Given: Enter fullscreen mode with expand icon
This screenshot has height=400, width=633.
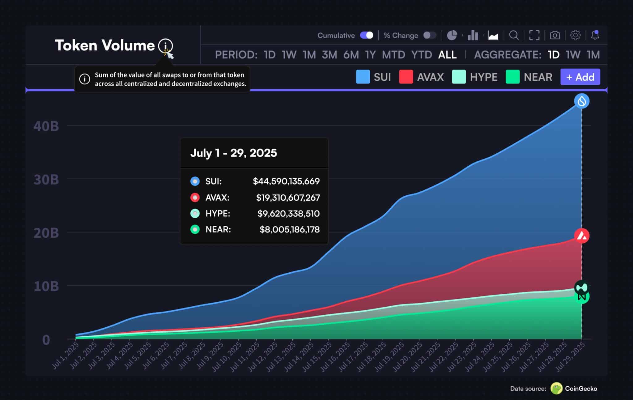Looking at the screenshot, I should point(534,35).
